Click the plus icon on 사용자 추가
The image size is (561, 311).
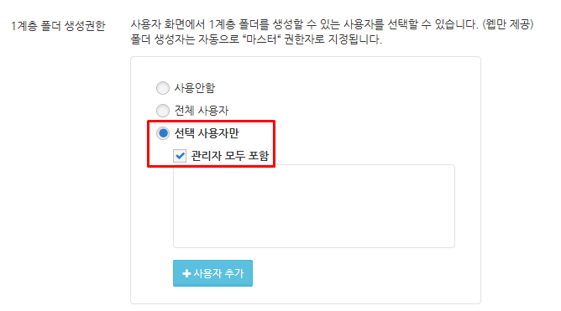(x=186, y=273)
